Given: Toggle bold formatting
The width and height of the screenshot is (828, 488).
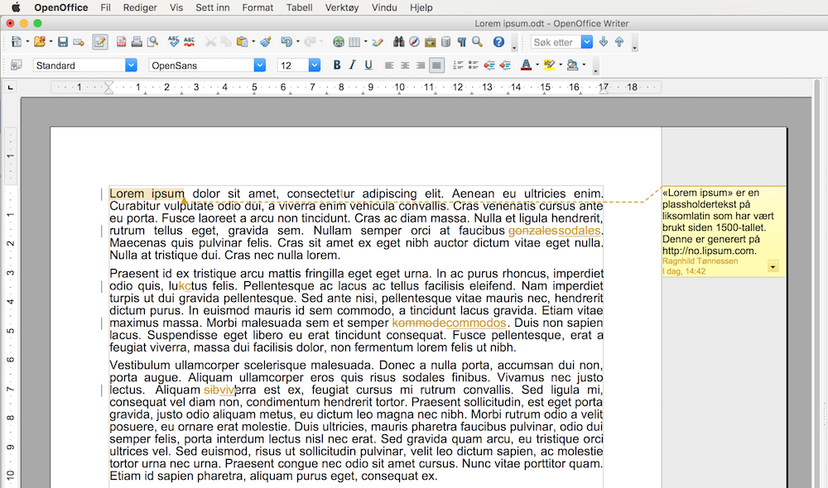Looking at the screenshot, I should [336, 65].
